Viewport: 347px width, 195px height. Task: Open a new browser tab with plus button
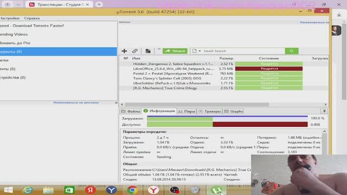99,4
